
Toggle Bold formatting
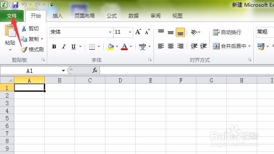[54, 46]
